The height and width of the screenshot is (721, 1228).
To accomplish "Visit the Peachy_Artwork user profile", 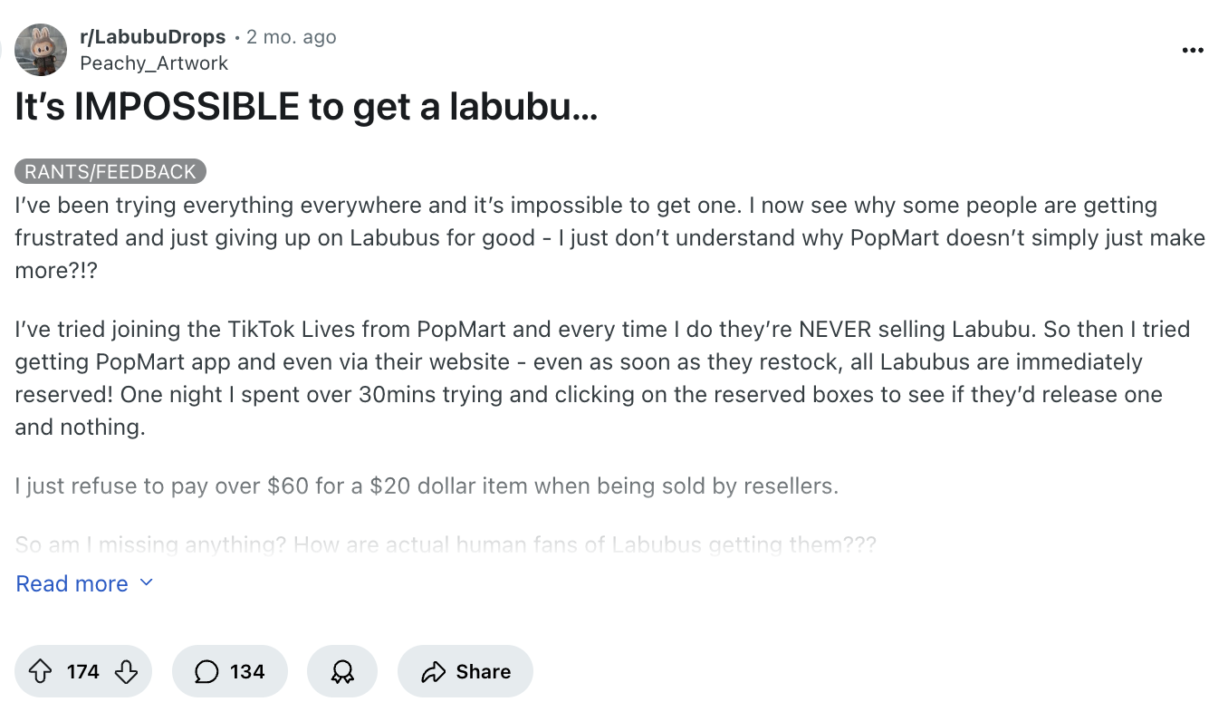I will click(x=154, y=62).
